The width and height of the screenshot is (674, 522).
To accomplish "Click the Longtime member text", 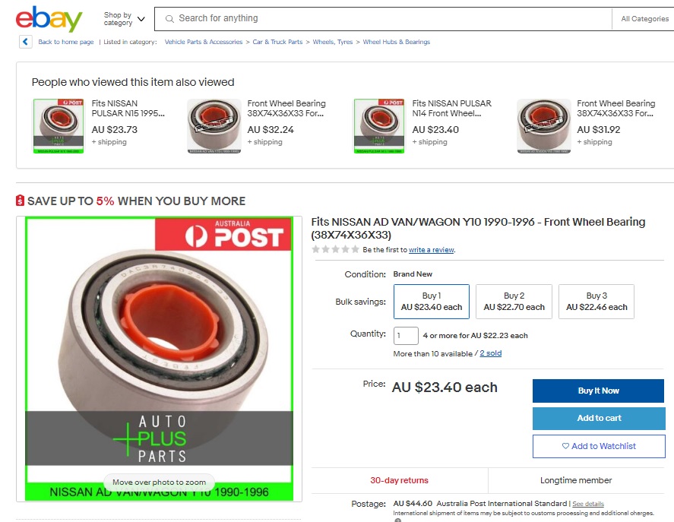I will [576, 480].
